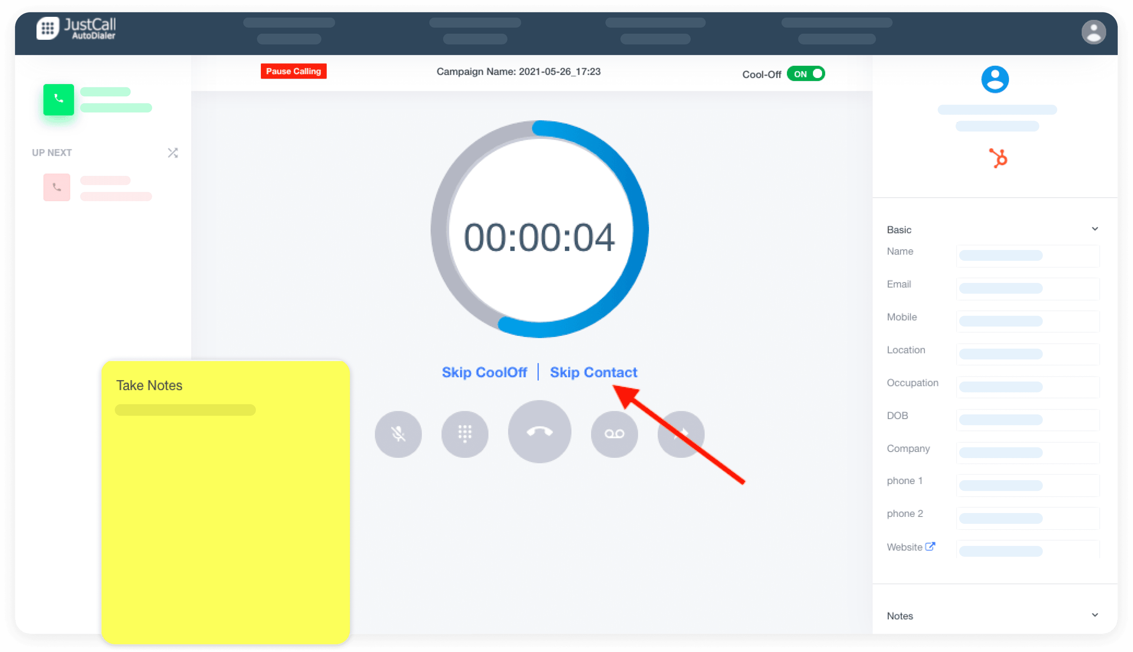Click the cool-off countdown timer ring
The width and height of the screenshot is (1133, 652).
click(x=539, y=229)
